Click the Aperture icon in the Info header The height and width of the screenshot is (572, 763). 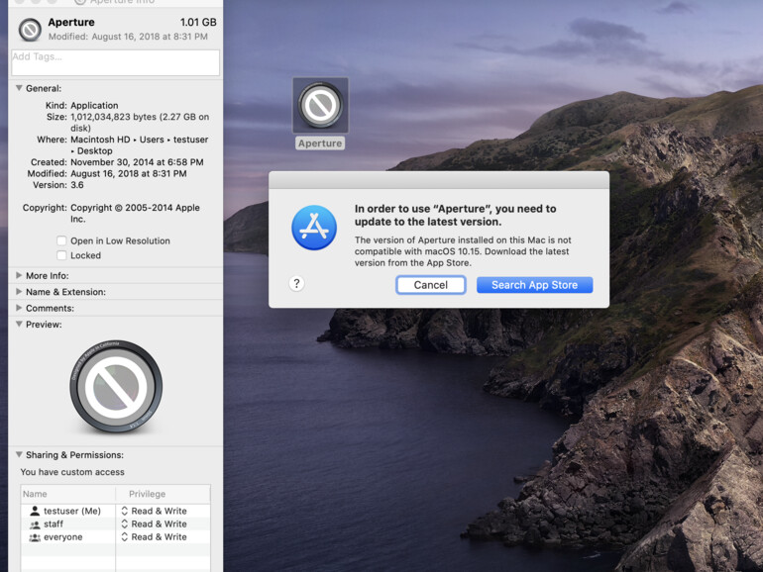coord(31,30)
